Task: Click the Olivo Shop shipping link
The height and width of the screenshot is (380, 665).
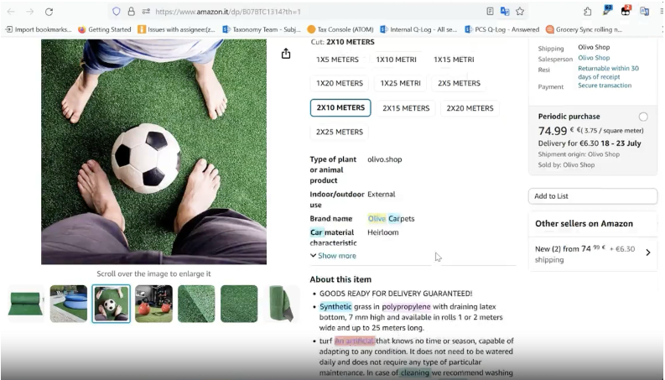Action: 594,48
